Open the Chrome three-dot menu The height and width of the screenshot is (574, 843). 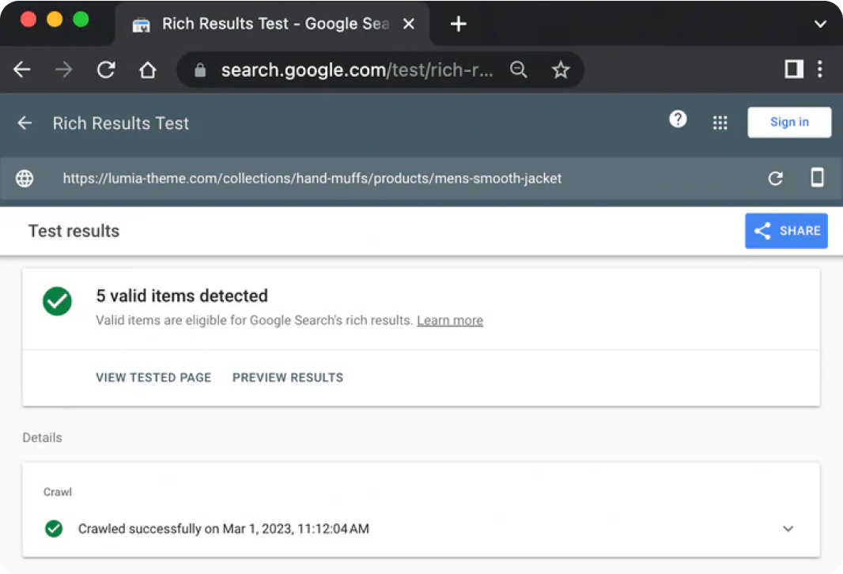[819, 70]
